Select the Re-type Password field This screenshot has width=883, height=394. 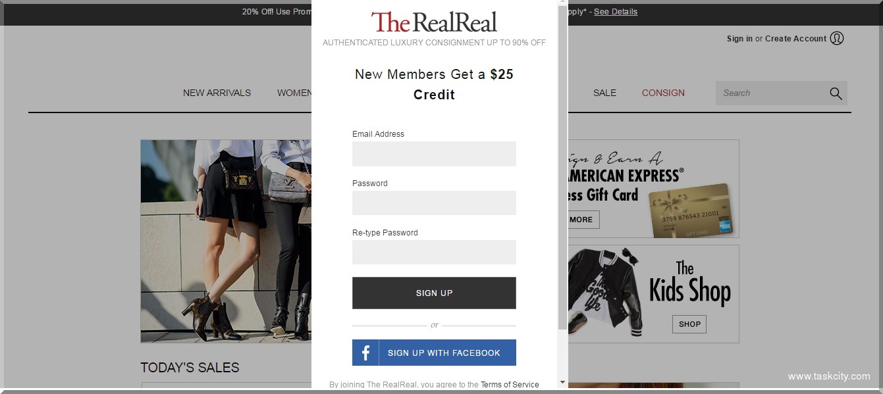pos(434,253)
